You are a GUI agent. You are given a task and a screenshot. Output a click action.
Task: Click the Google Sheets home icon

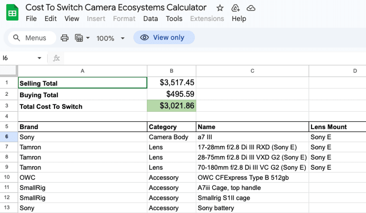pyautogui.click(x=12, y=13)
